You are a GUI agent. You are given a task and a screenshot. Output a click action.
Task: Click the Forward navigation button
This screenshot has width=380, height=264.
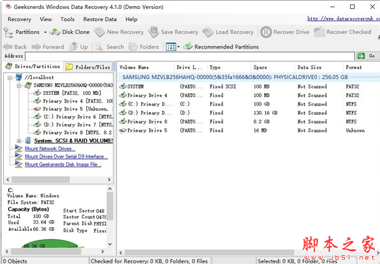(48, 46)
